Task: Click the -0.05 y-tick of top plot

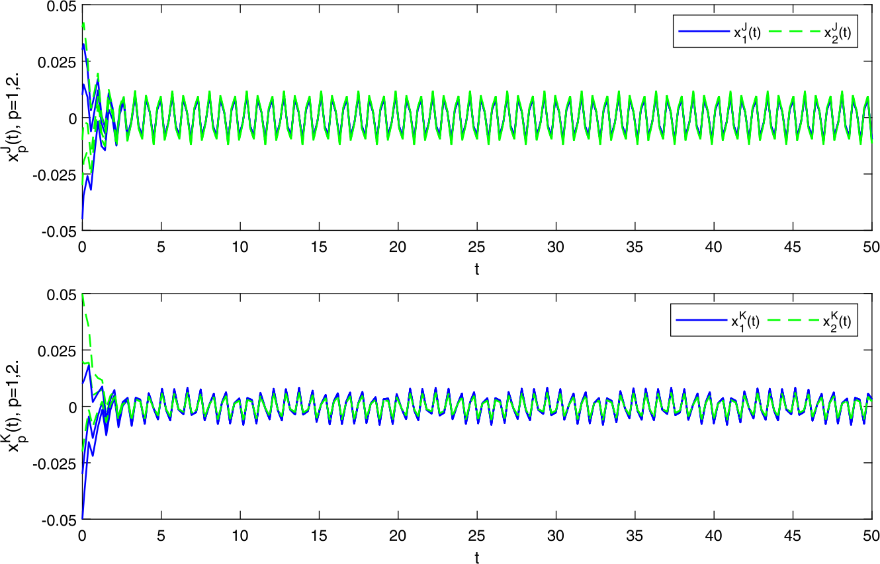Action: tap(59, 231)
